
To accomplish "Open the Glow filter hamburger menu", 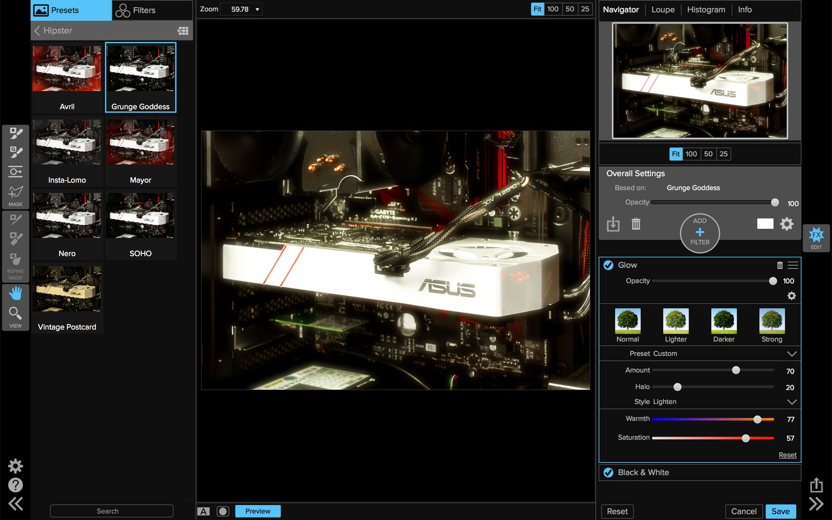I will 793,265.
